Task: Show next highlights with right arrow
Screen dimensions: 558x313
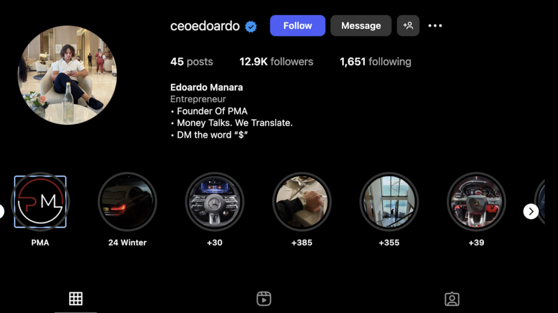Action: click(x=531, y=212)
